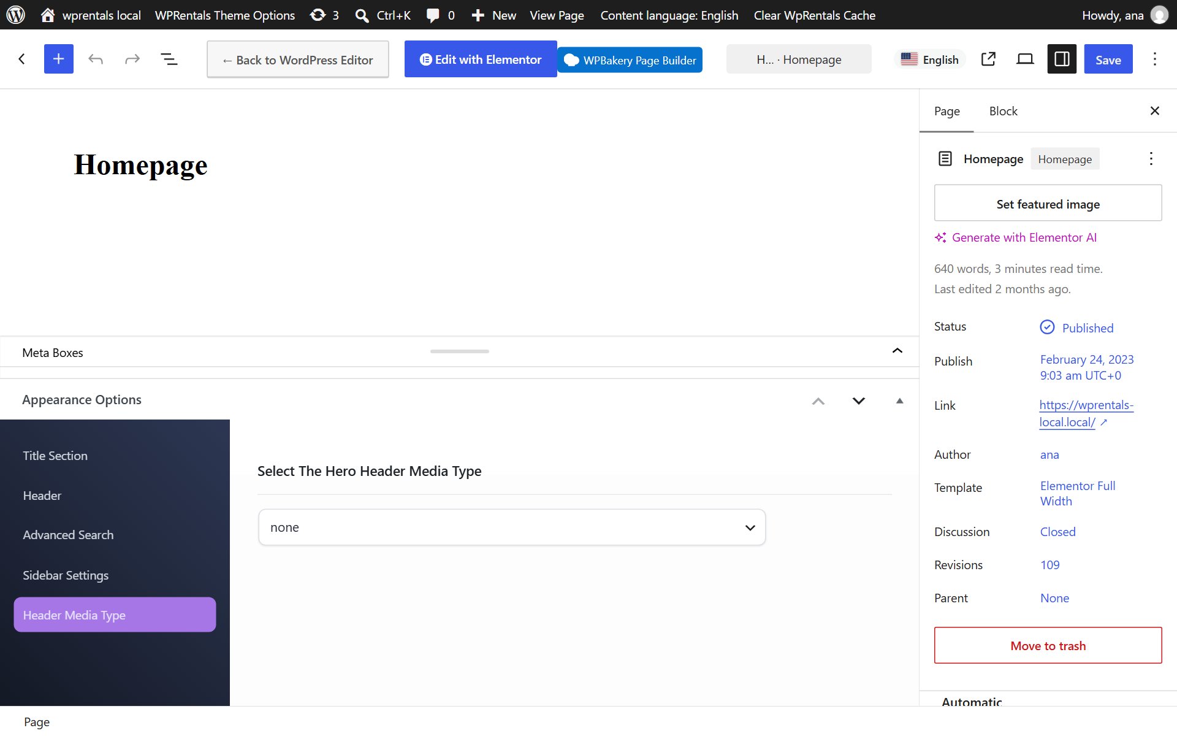Open WPBakery Page Builder
This screenshot has width=1177, height=736.
click(x=630, y=60)
